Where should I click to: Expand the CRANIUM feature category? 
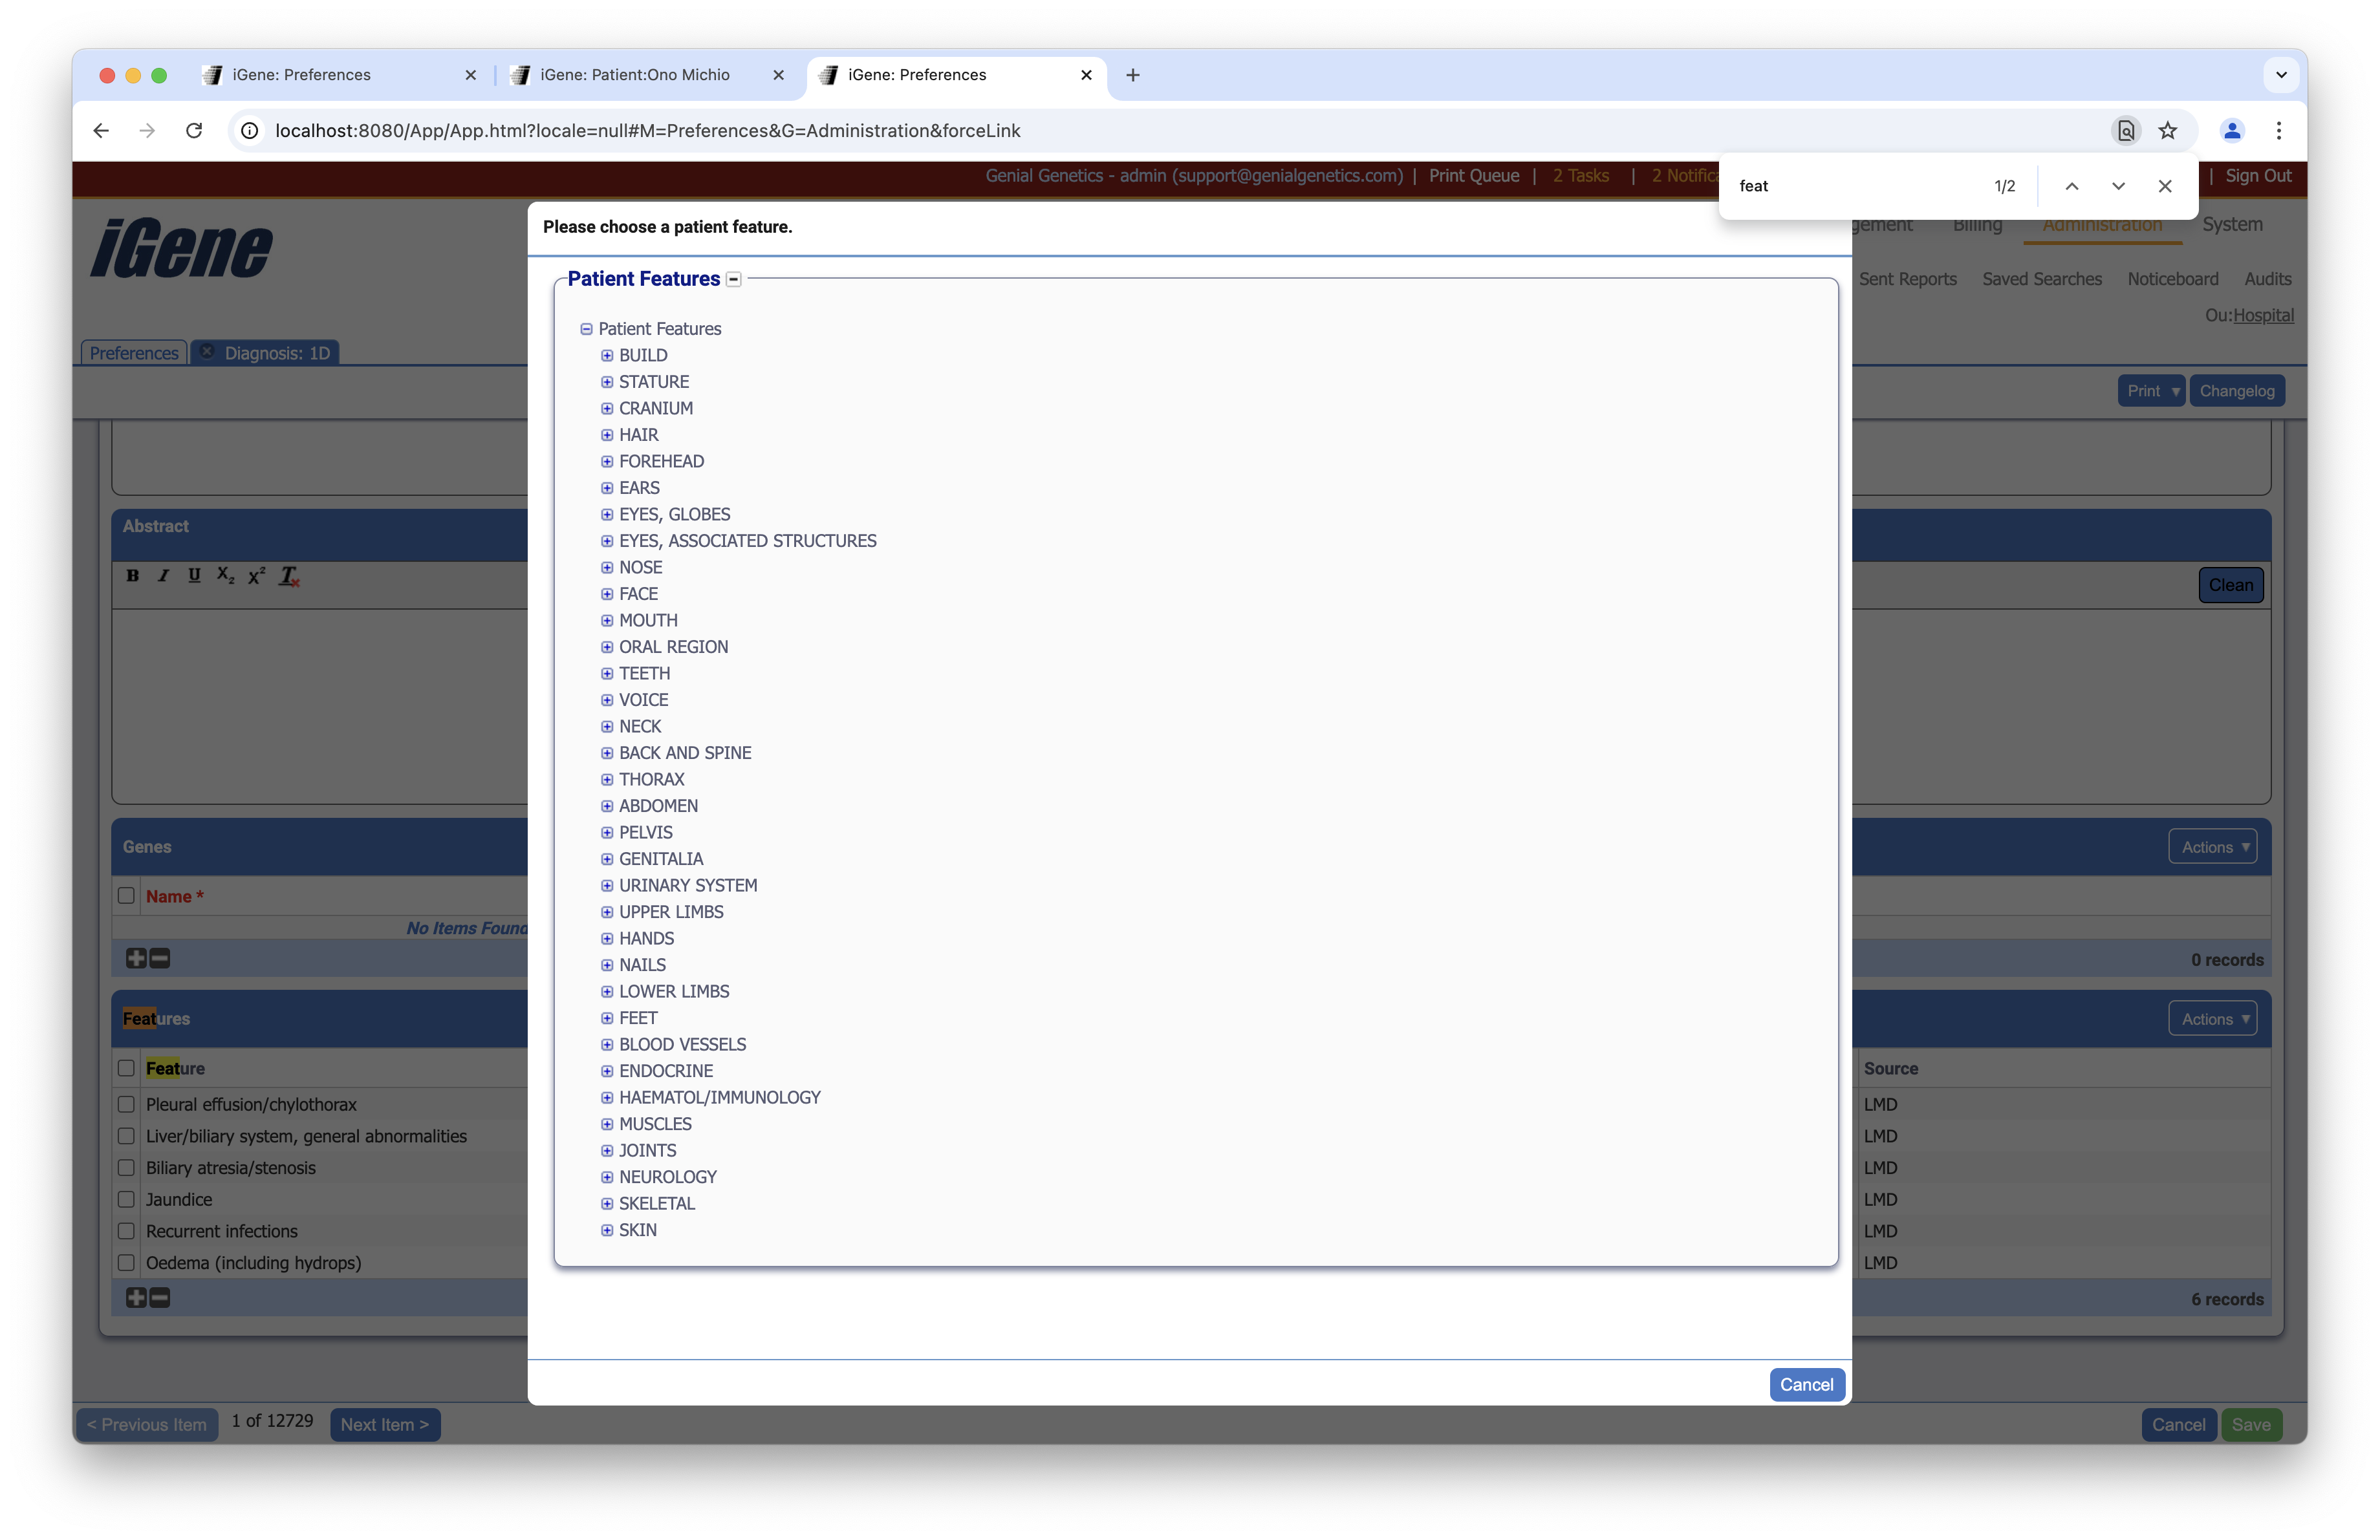[607, 409]
